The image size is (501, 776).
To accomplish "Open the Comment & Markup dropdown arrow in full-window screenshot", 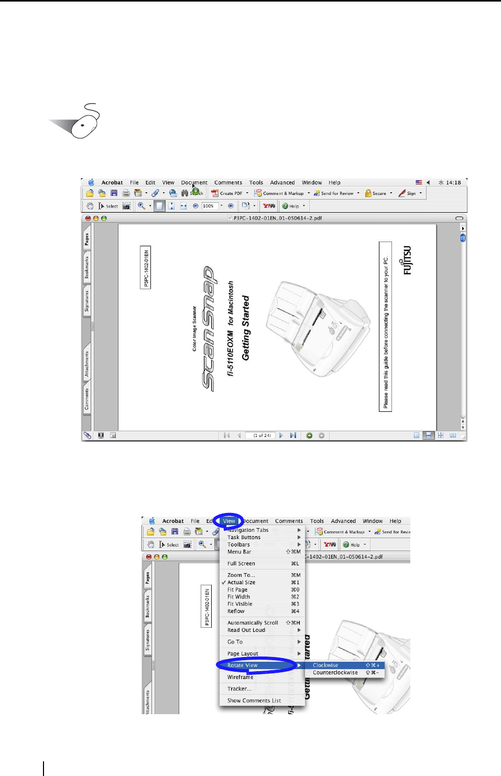I will pyautogui.click(x=309, y=193).
